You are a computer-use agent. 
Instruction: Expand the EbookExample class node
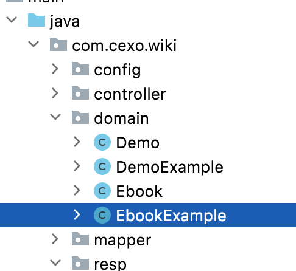pos(77,214)
